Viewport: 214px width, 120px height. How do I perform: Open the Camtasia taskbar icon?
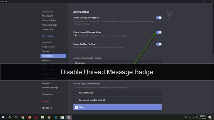click(62, 117)
